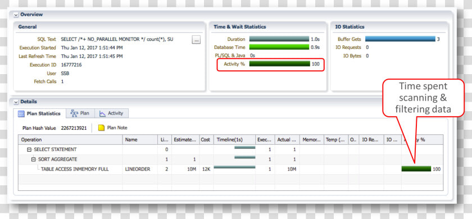The width and height of the screenshot is (472, 219).
Task: Click the Timeline(1s) column header
Action: (x=234, y=140)
